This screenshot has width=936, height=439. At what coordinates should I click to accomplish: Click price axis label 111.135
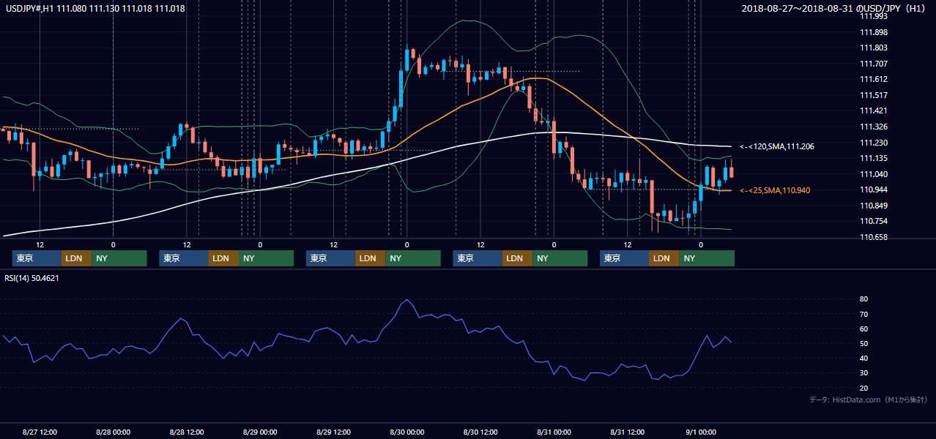coord(874,158)
